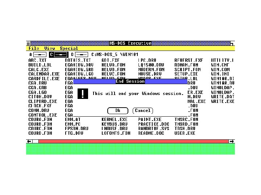The image size is (261, 195).
Task: Select file KERNEL.EXE
Action: [115, 120]
